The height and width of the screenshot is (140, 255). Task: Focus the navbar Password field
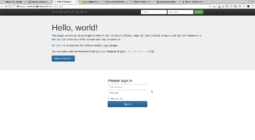(180, 12)
